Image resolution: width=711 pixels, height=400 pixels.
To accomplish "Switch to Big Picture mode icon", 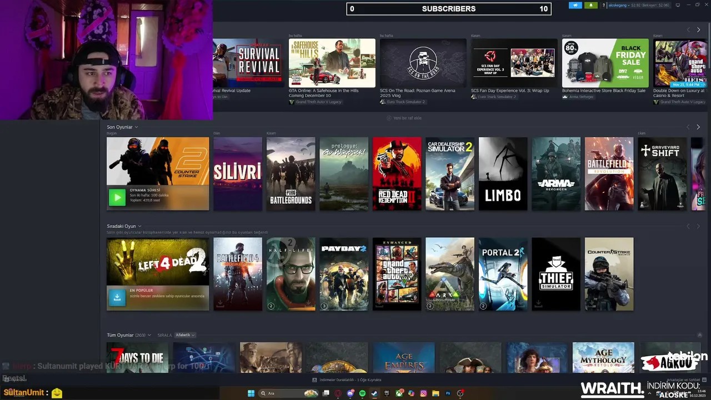I will pos(678,5).
